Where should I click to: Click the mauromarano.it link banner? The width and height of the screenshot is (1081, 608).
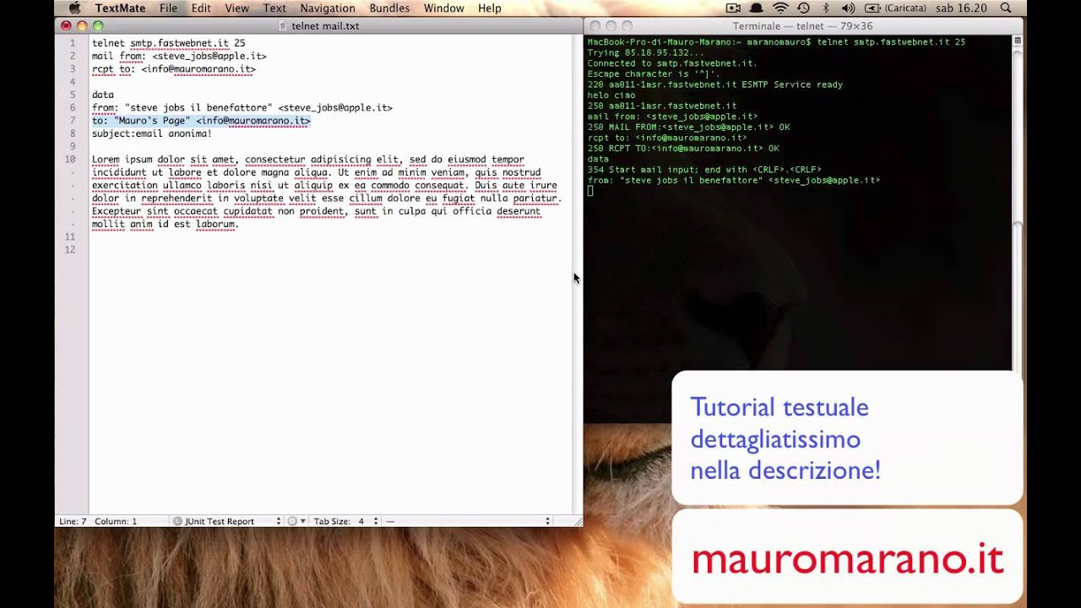tap(847, 557)
